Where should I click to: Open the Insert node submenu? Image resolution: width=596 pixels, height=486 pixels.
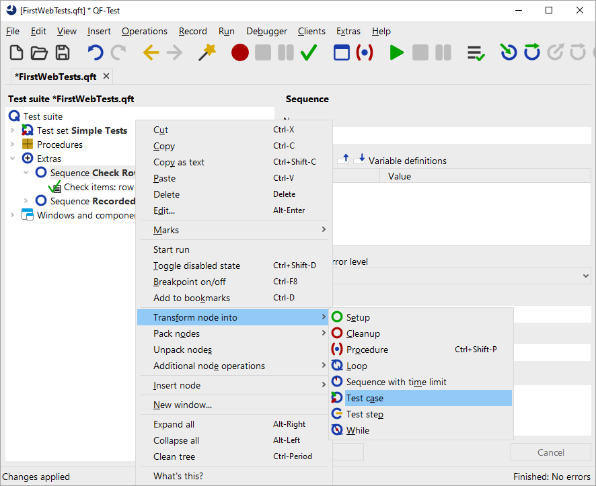tap(234, 385)
